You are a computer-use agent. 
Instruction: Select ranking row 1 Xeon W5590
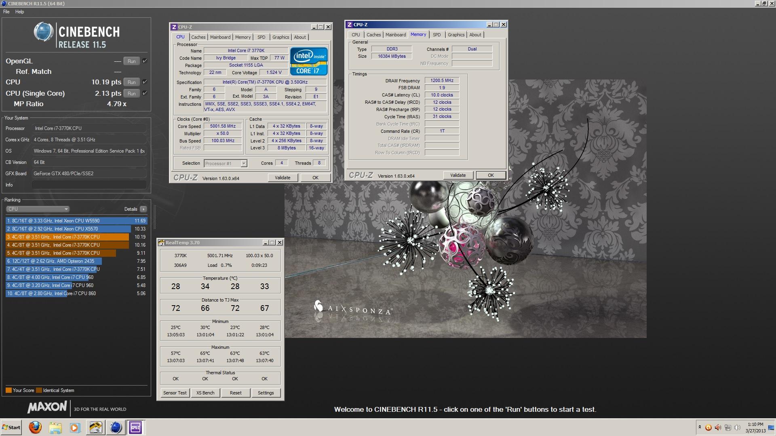(76, 221)
